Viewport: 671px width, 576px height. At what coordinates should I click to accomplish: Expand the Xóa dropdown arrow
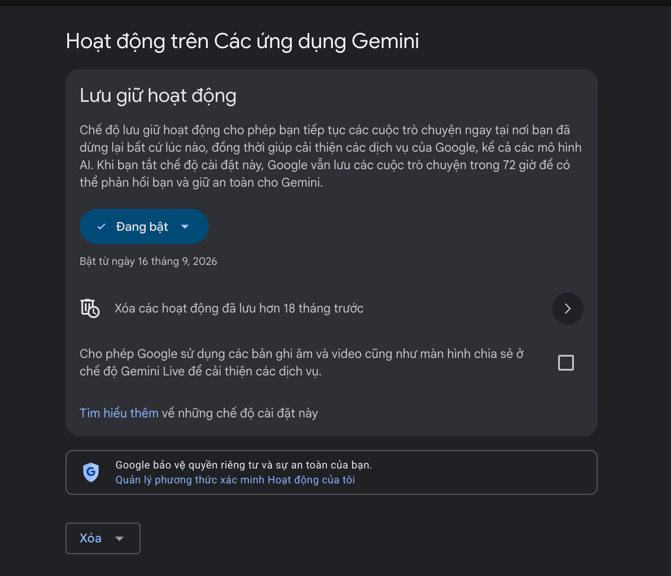pos(119,538)
